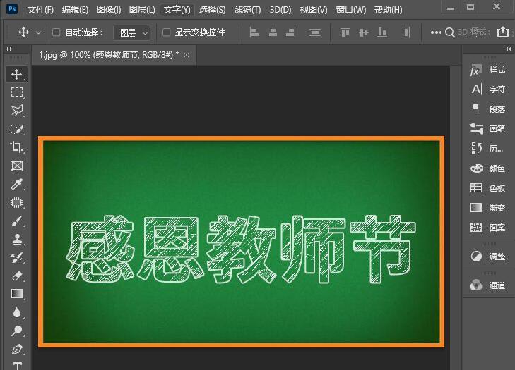The width and height of the screenshot is (515, 370).
Task: Click the align horizontal centers icon
Action: point(273,32)
